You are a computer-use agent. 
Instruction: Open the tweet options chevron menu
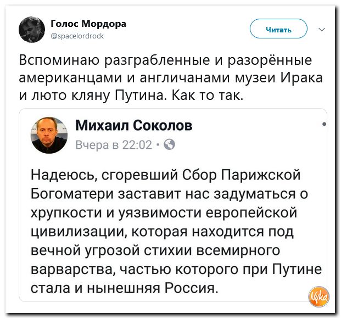[322, 29]
